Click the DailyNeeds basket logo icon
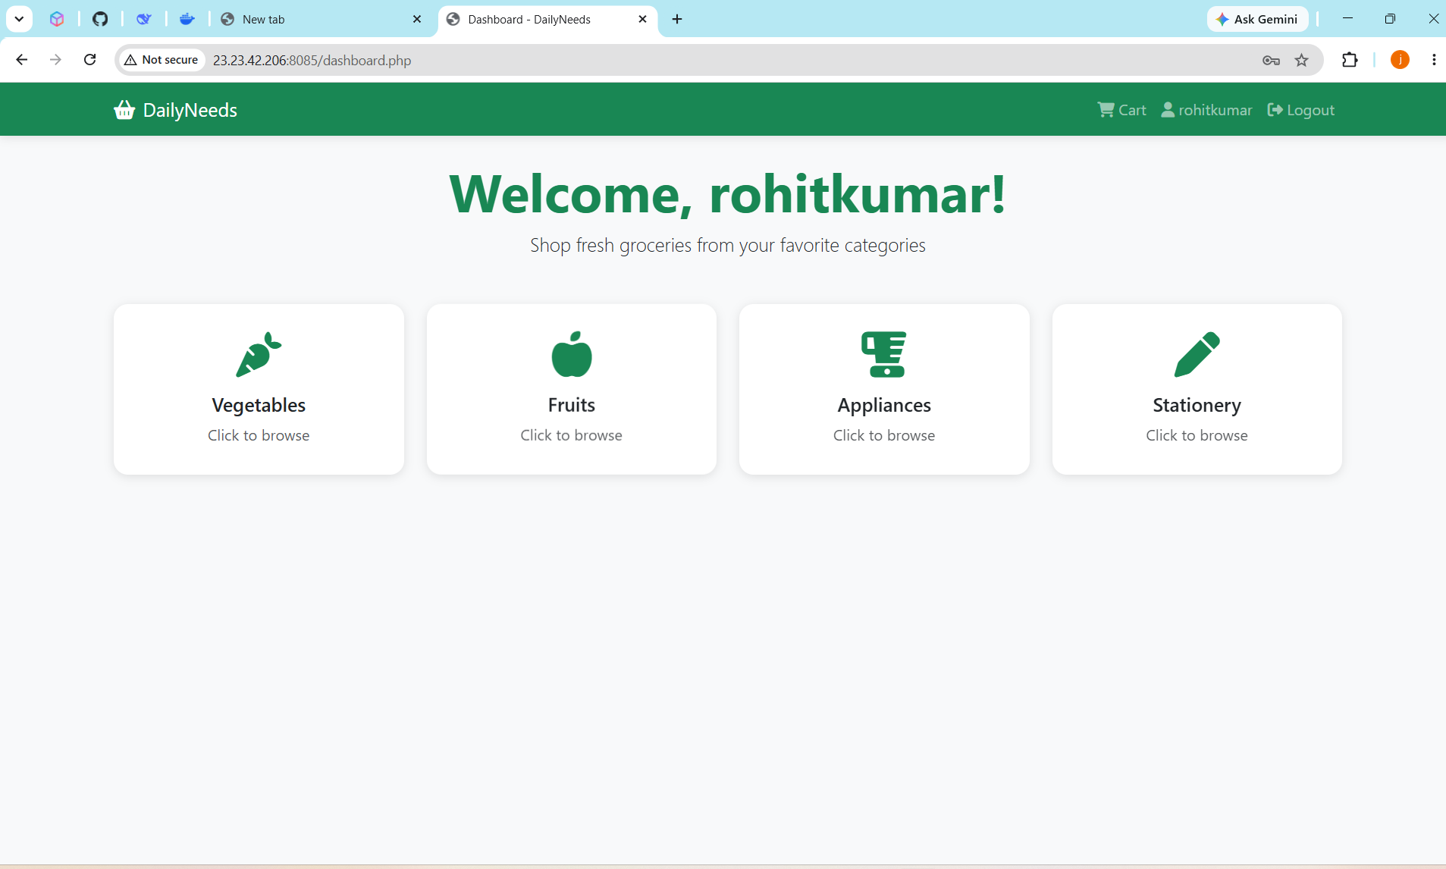The width and height of the screenshot is (1446, 869). tap(124, 110)
